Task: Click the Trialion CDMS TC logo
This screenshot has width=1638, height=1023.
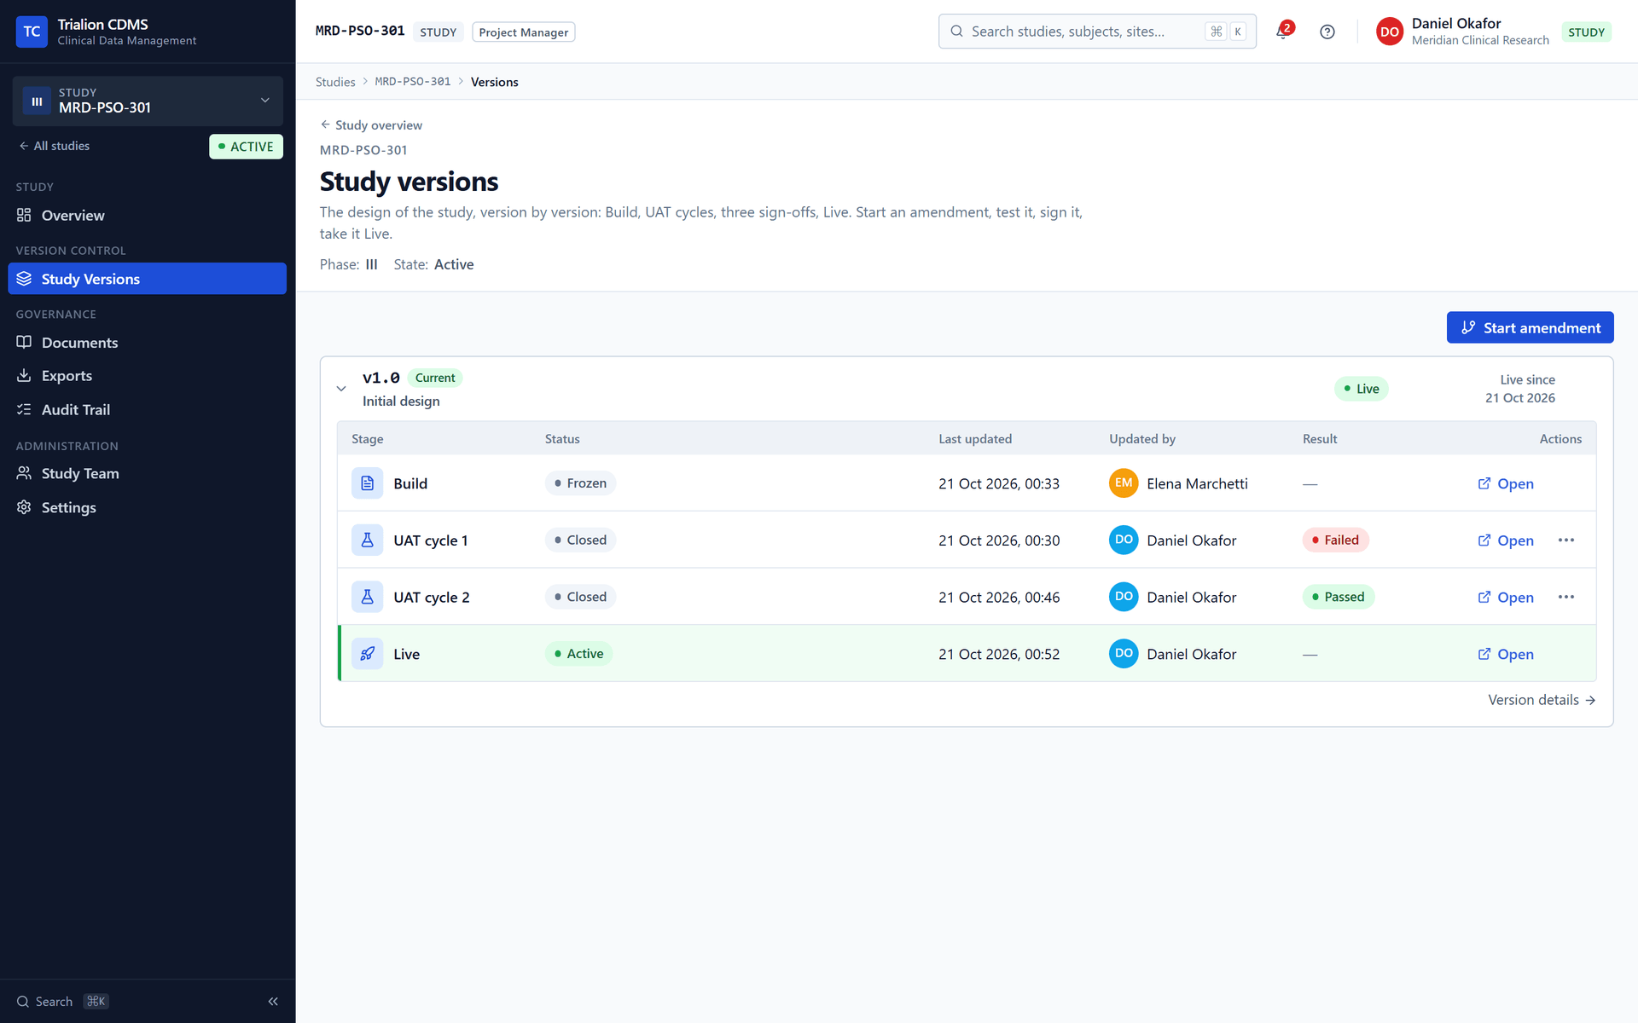Action: coord(32,32)
